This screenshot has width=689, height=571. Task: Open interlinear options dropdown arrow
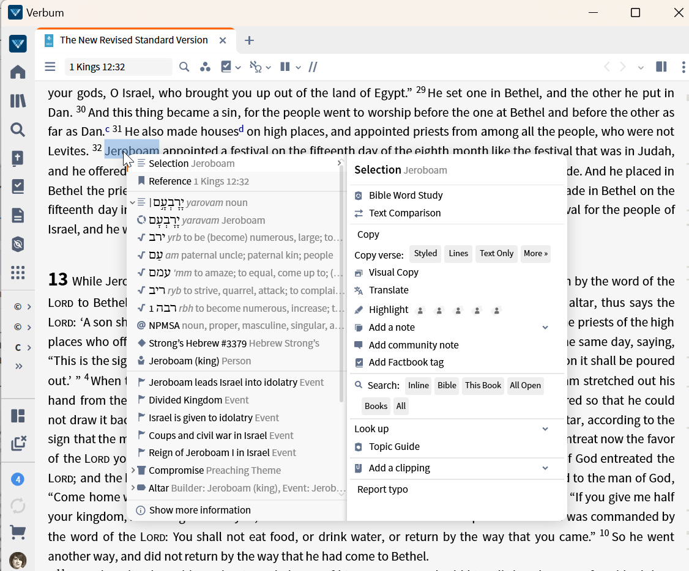click(269, 68)
